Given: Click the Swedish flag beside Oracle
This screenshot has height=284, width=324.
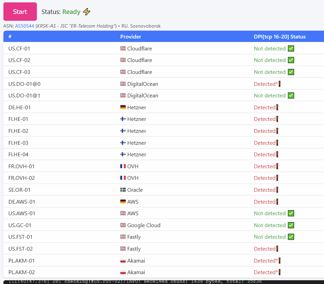Looking at the screenshot, I should [x=123, y=190].
